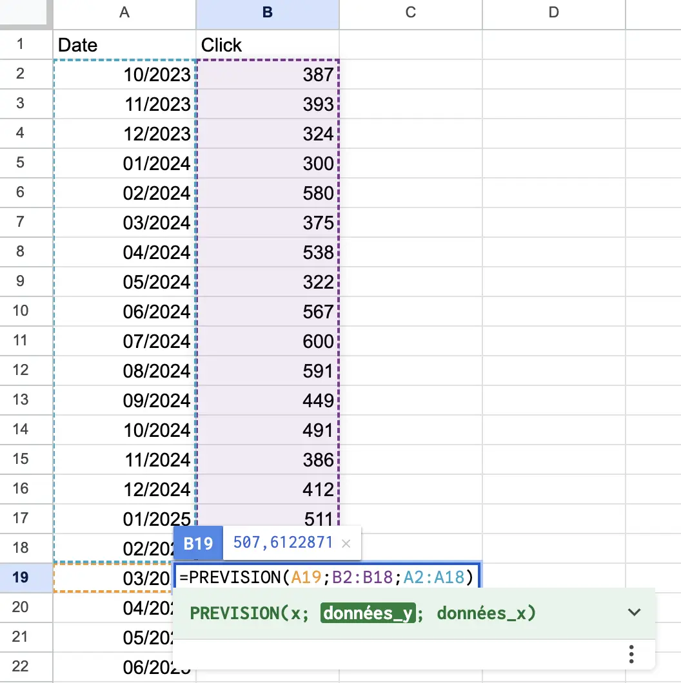Select column B header
The width and height of the screenshot is (681, 683).
click(x=267, y=14)
